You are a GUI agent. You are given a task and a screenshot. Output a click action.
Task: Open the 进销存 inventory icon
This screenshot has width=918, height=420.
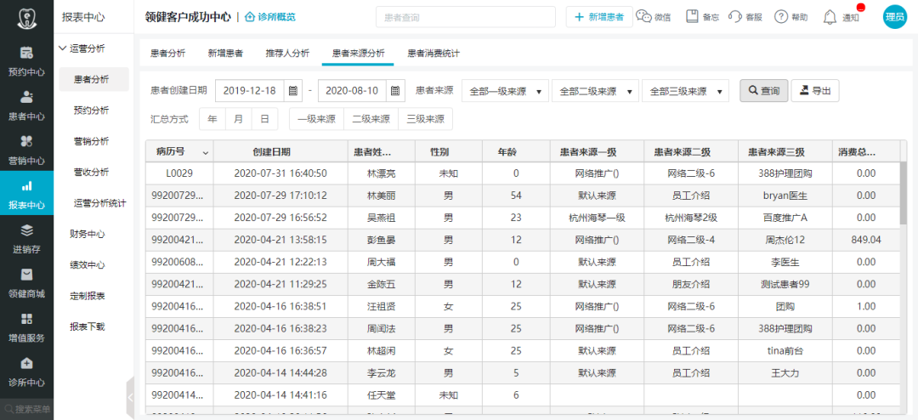tap(26, 230)
